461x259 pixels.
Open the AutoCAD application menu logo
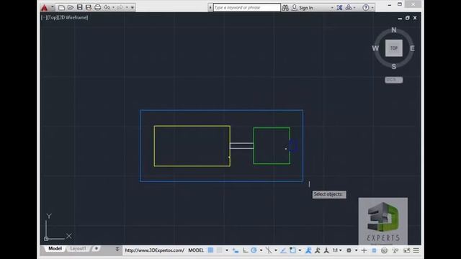click(x=45, y=7)
